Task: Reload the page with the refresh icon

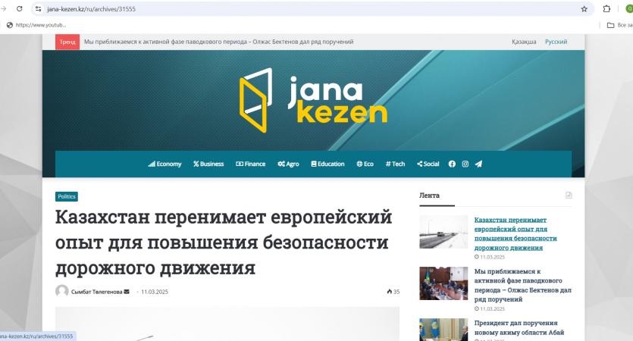Action: pos(19,8)
